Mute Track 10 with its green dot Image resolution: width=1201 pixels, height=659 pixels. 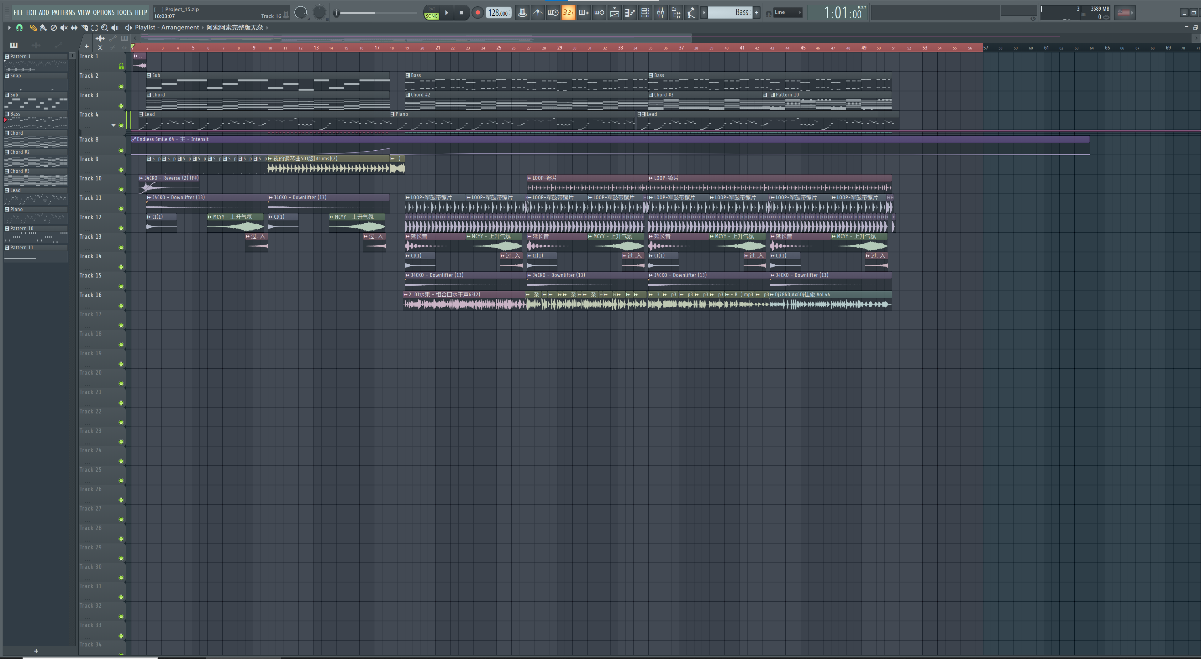point(121,189)
